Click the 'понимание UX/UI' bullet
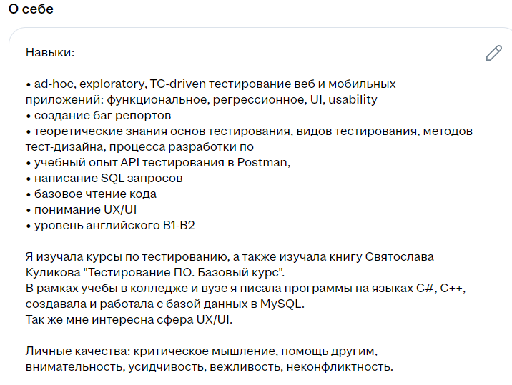The width and height of the screenshot is (512, 385). pyautogui.click(x=81, y=209)
